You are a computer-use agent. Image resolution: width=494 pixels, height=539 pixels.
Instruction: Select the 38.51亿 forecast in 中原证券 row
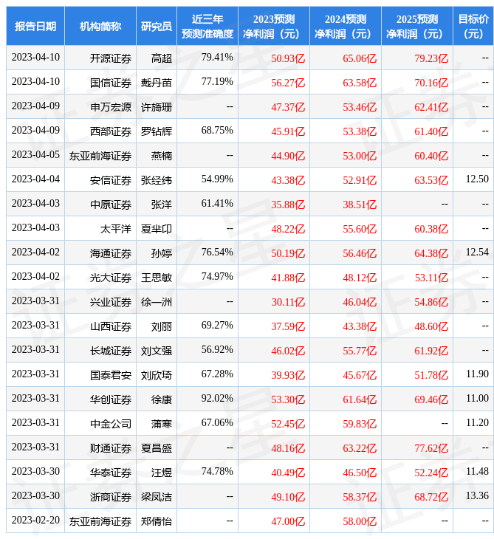[x=360, y=204]
